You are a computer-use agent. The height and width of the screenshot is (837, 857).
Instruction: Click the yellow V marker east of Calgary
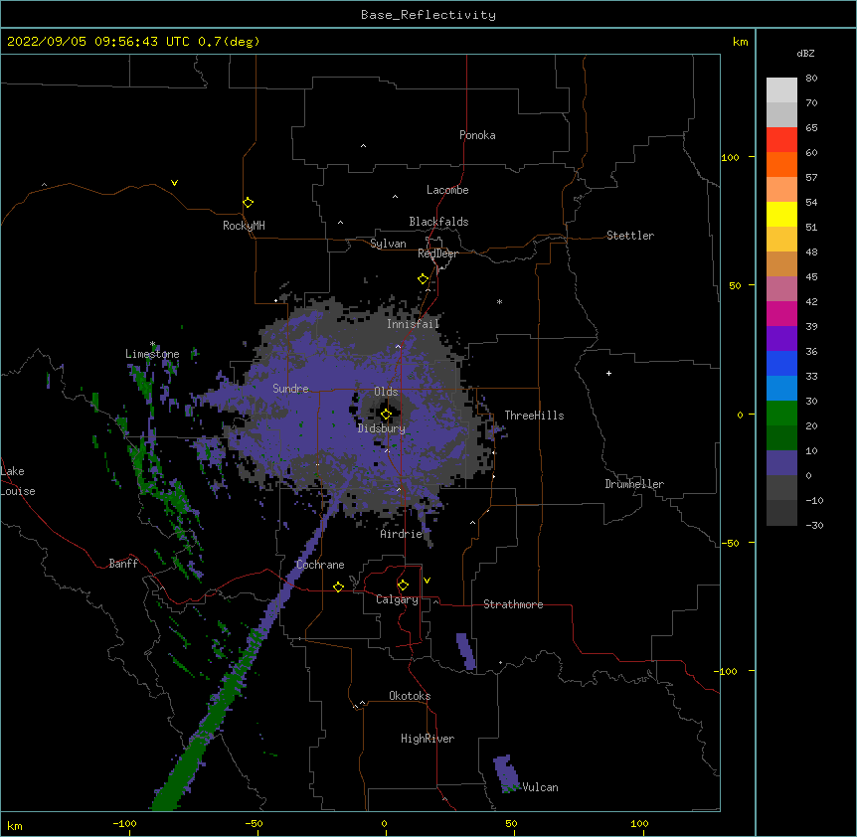pyautogui.click(x=427, y=581)
